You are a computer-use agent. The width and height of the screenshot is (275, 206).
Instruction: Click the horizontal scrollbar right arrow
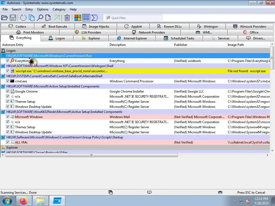[268, 155]
